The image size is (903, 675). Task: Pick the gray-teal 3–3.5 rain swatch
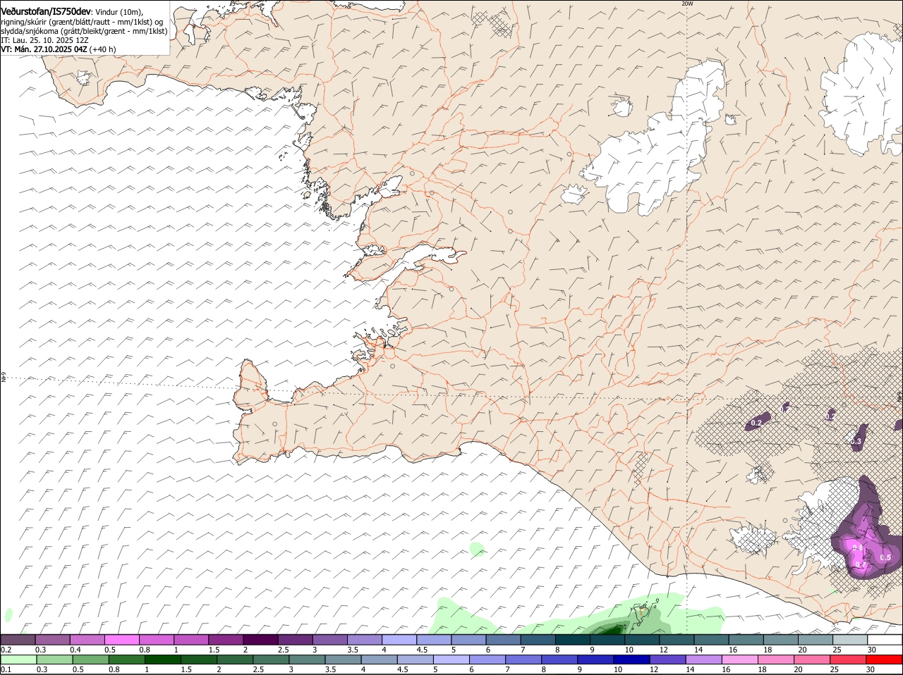(306, 659)
